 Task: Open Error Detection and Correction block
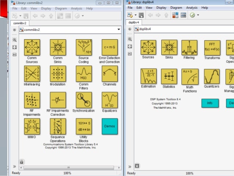coord(110,47)
